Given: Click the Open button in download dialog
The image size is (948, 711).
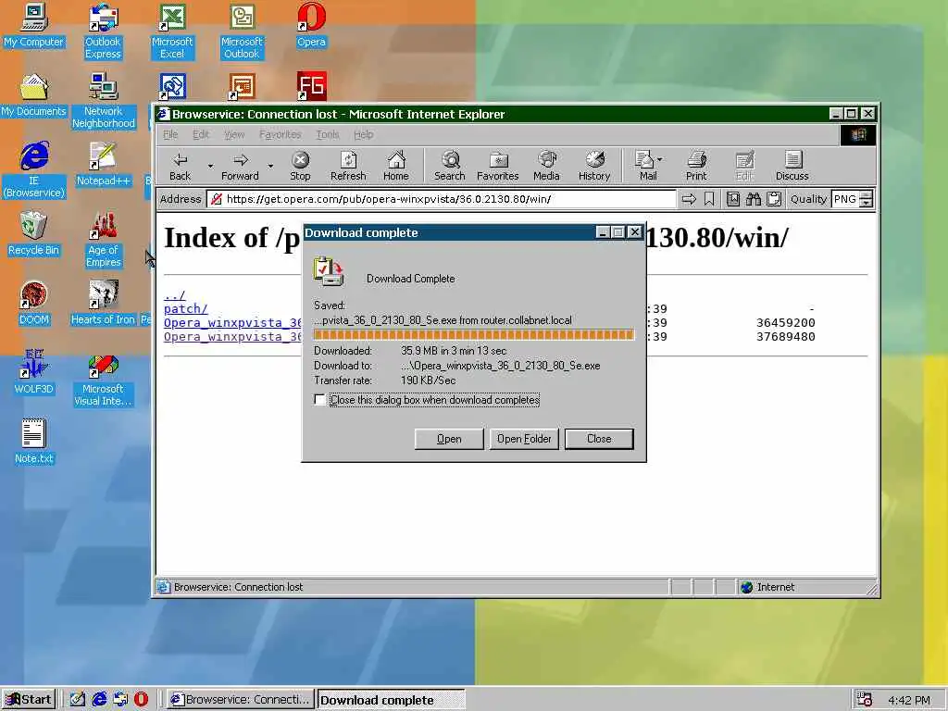Looking at the screenshot, I should (x=449, y=439).
